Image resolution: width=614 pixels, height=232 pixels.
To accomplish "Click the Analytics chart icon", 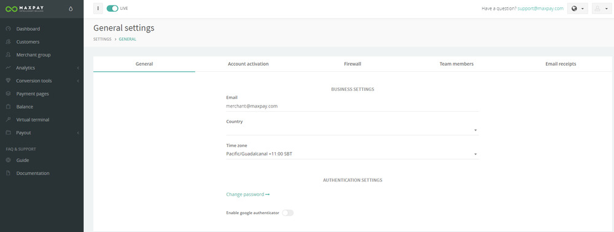I will coord(8,68).
